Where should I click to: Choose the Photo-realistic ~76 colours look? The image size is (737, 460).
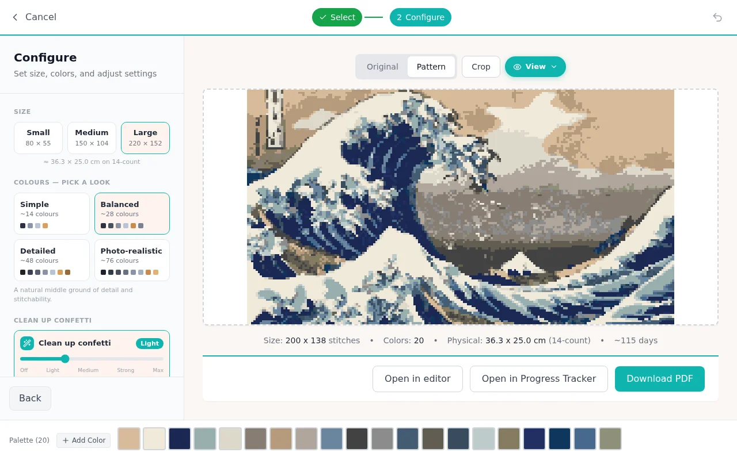132,260
